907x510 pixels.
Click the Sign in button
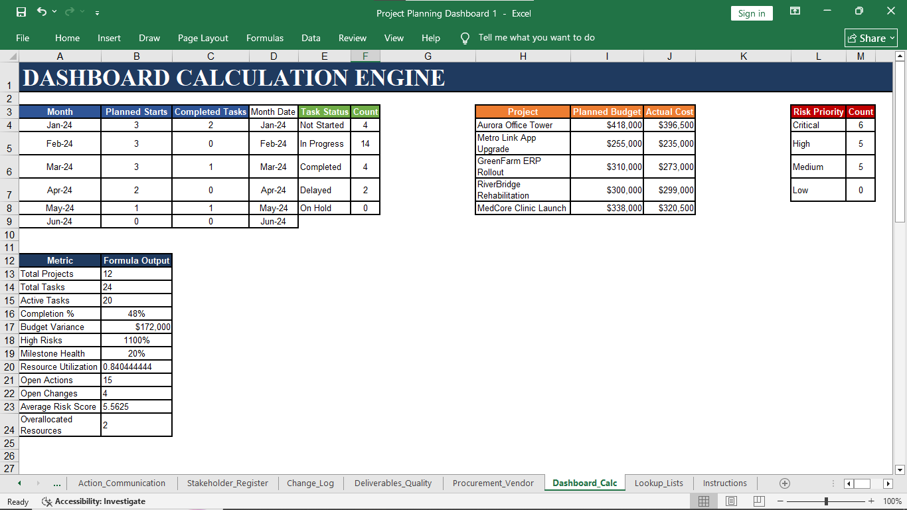752,13
